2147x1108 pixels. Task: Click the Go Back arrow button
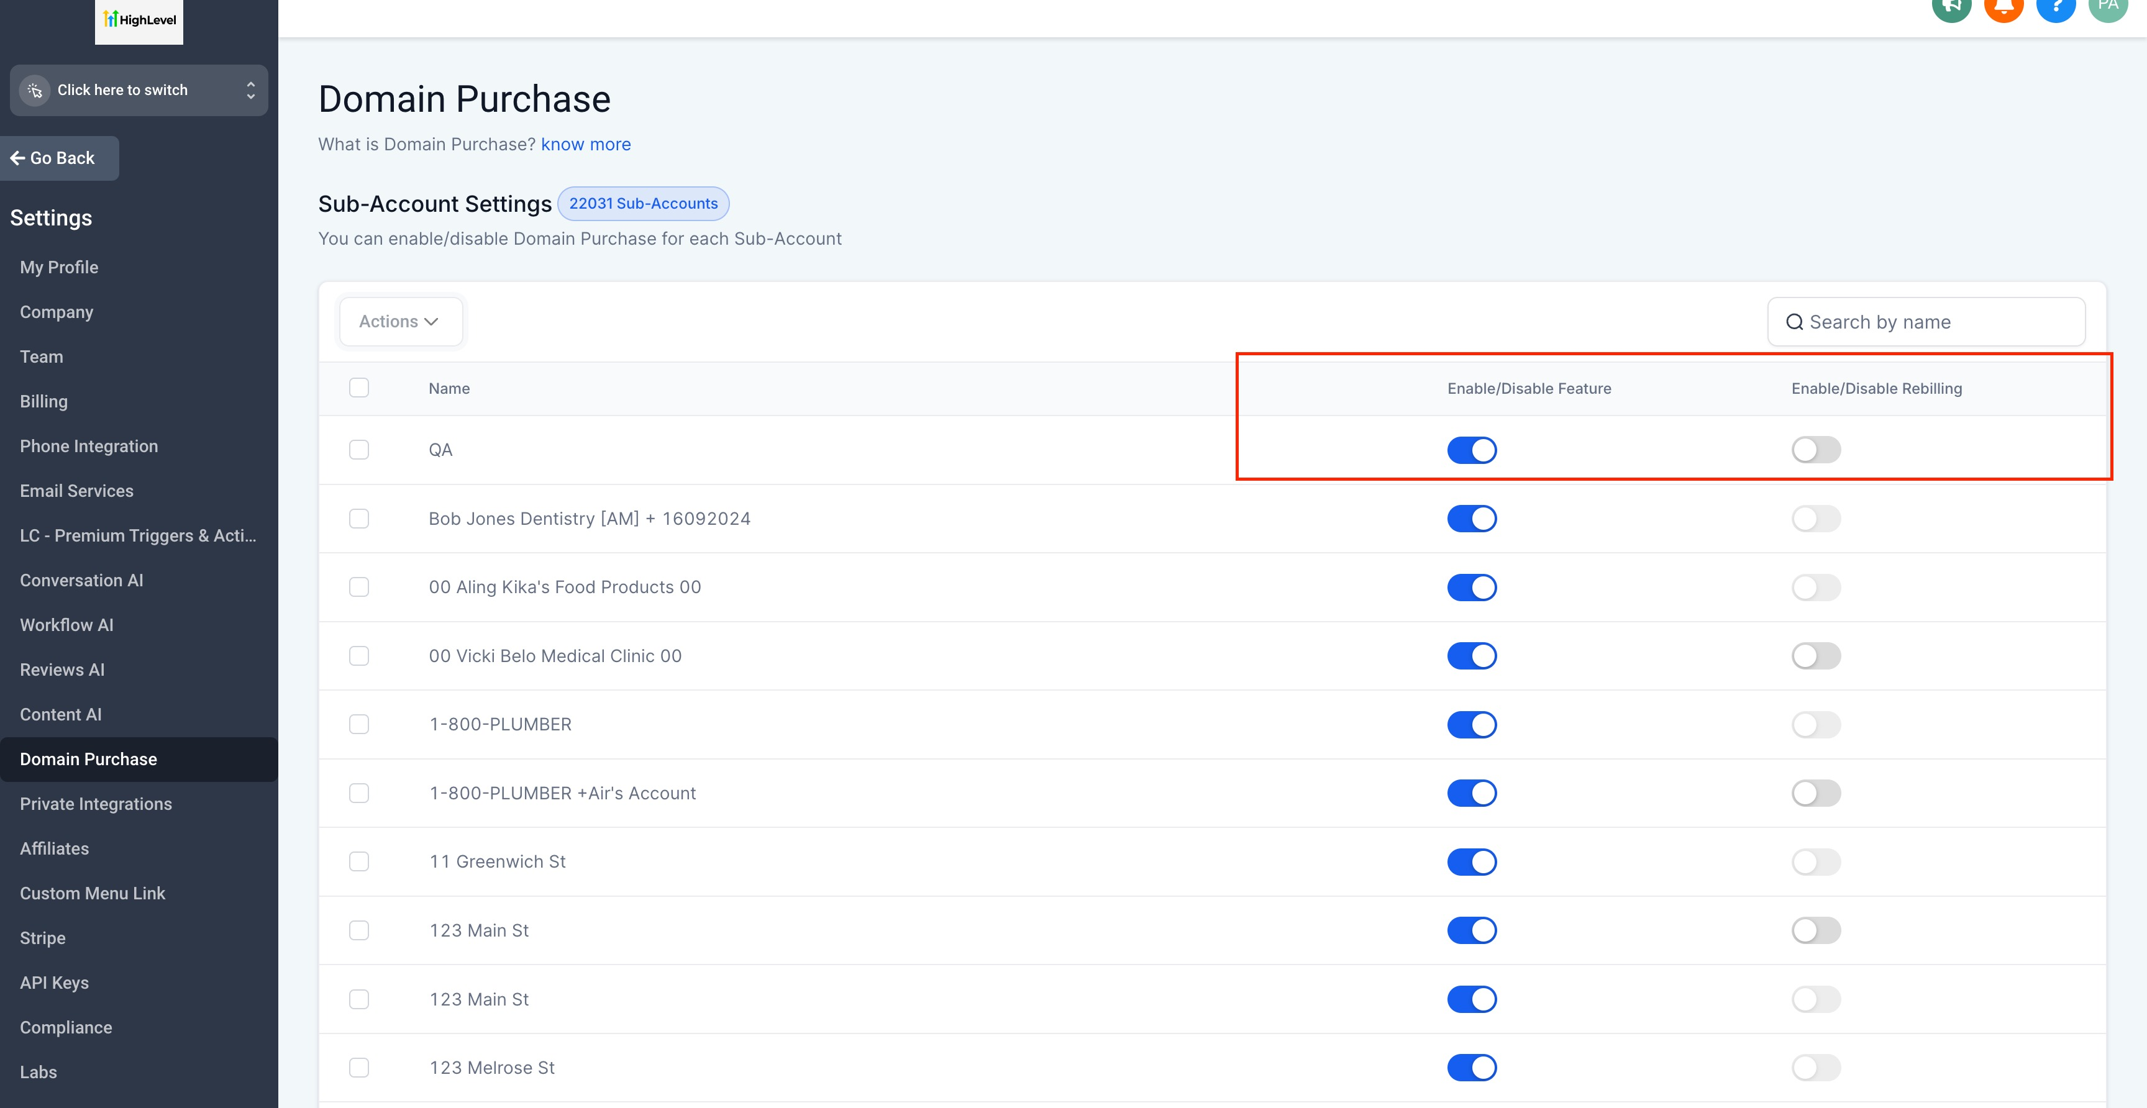[58, 158]
